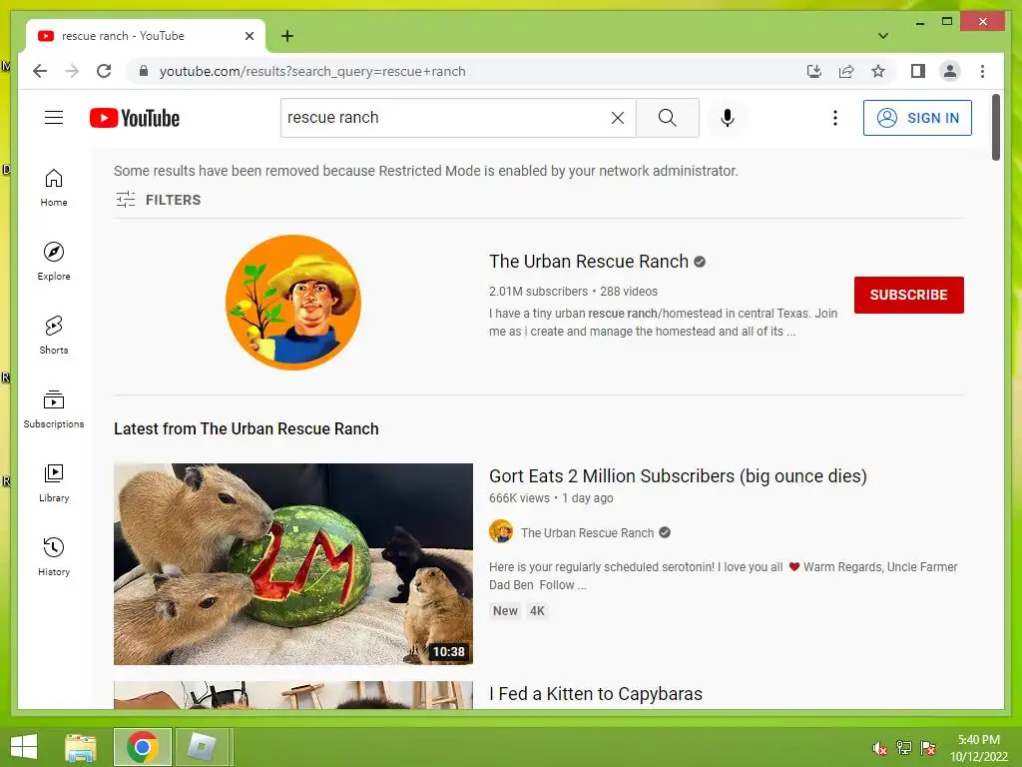Viewport: 1022px width, 767px height.
Task: Open the FILTERS options
Action: [159, 200]
